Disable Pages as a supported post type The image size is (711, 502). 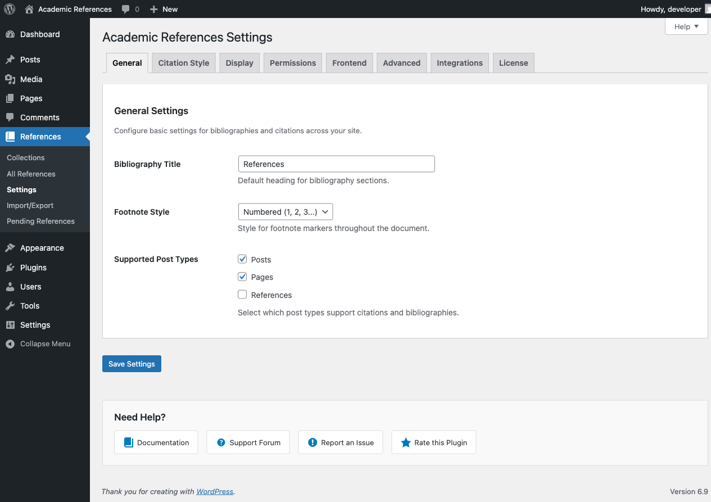[242, 277]
